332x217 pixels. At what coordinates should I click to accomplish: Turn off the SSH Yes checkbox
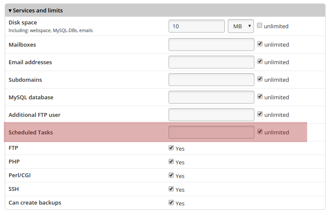(x=171, y=189)
